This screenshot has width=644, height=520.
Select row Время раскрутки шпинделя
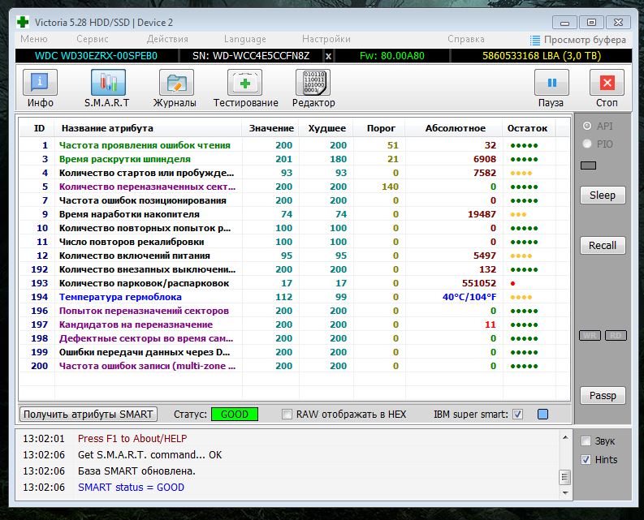point(295,159)
